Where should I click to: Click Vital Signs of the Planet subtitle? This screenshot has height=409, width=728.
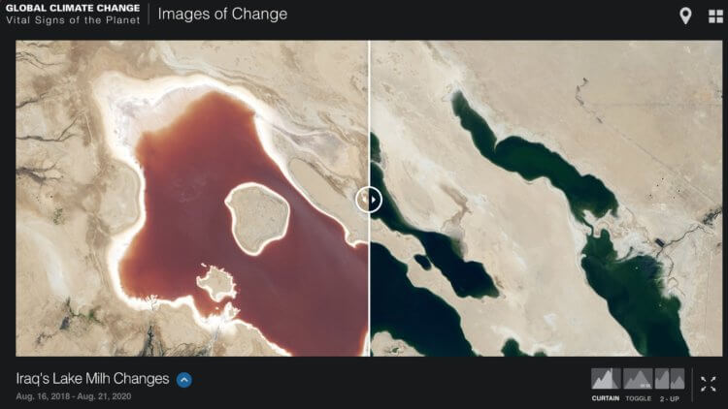[73, 20]
